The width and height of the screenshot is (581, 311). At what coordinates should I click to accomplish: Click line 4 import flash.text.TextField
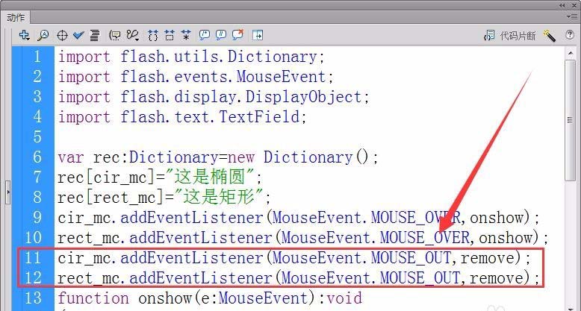pos(182,116)
